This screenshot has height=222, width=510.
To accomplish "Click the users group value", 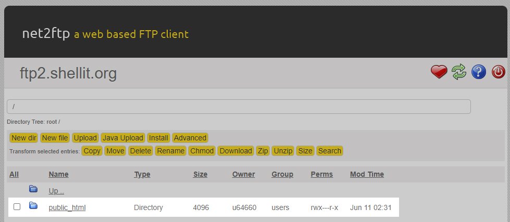I will 280,207.
